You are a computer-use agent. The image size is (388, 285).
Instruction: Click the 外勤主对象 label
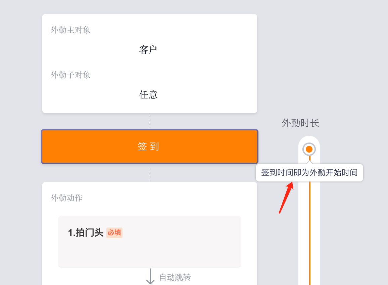(x=70, y=30)
